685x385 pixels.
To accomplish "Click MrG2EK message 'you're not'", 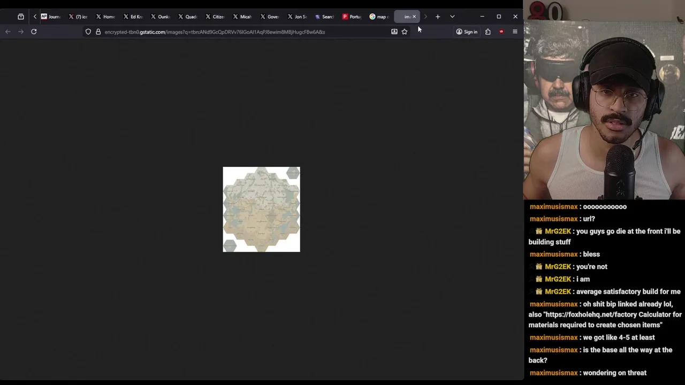I will pos(592,266).
